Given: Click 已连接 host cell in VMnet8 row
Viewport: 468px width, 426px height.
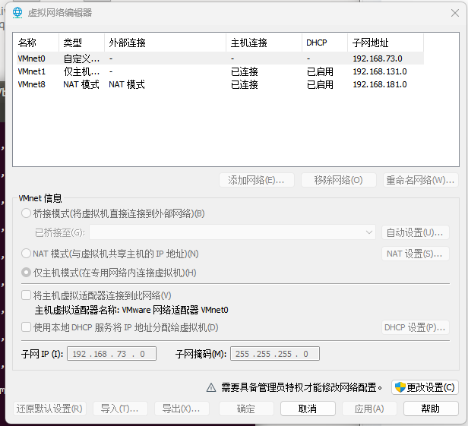Looking at the screenshot, I should [x=245, y=84].
